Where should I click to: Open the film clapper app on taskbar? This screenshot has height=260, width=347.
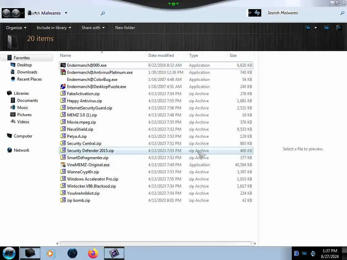click(114, 253)
